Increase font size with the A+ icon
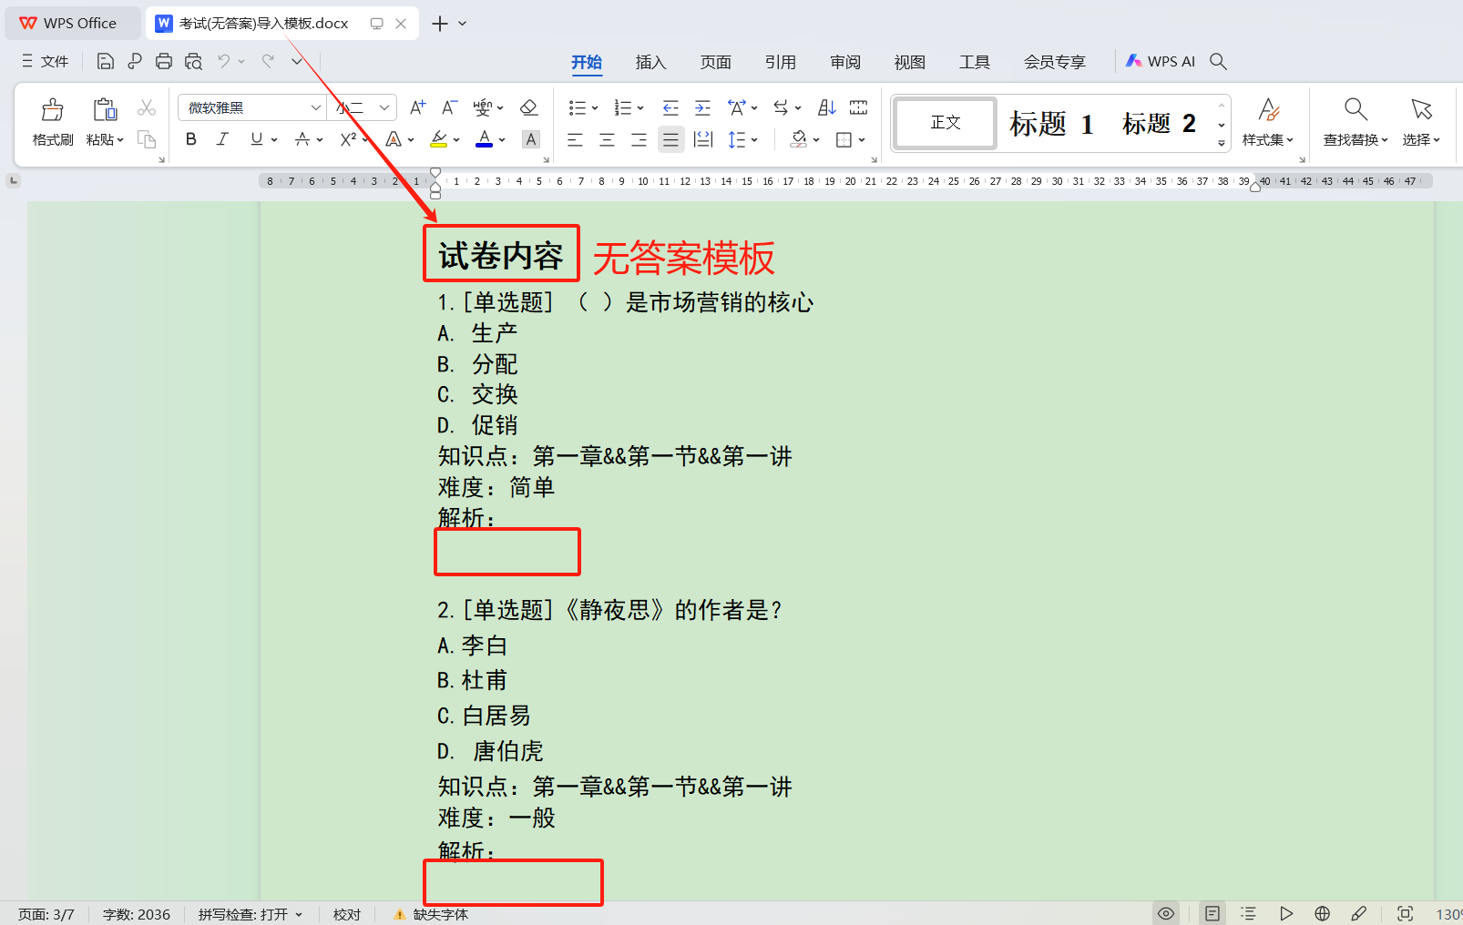1463x925 pixels. tap(417, 108)
